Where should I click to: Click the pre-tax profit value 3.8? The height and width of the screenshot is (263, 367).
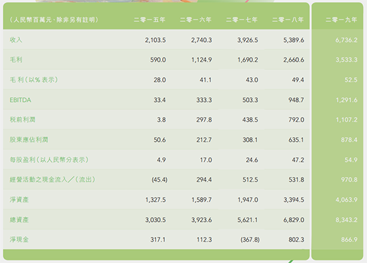click(161, 120)
